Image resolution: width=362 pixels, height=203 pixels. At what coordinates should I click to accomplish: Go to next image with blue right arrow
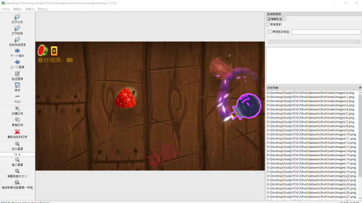18,50
